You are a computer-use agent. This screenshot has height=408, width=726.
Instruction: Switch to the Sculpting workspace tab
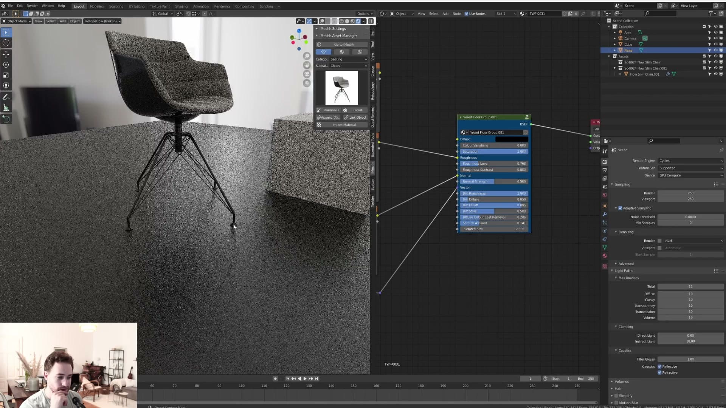coord(116,6)
